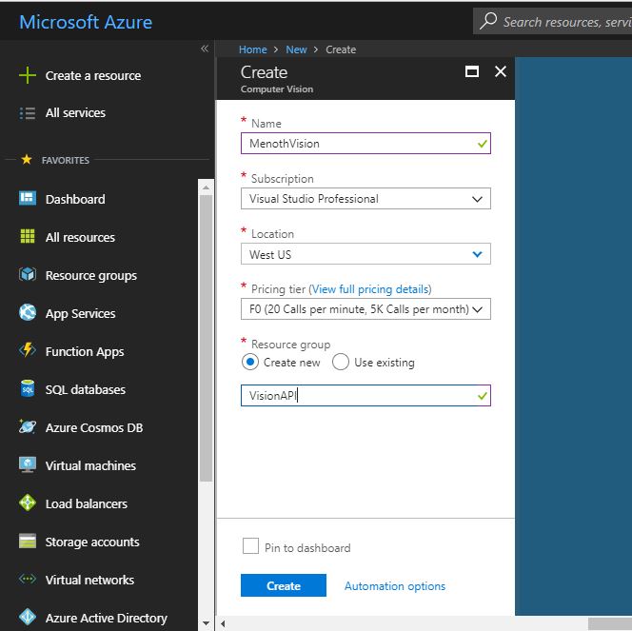Check the Pin to dashboard checkbox
This screenshot has height=631, width=632.
250,546
